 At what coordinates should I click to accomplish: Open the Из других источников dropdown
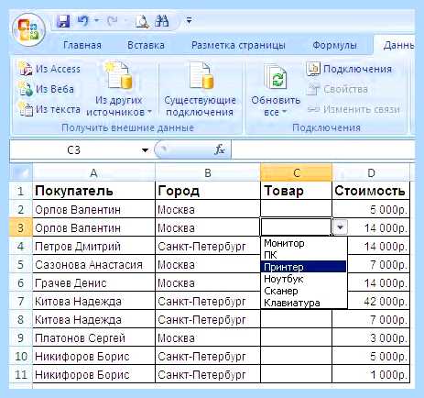[119, 89]
